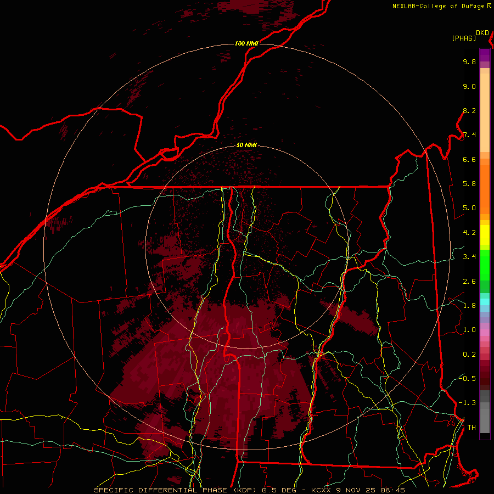Screen dimensions: 494x494
Task: Click the peach segment of the color scale
Action: (485, 113)
